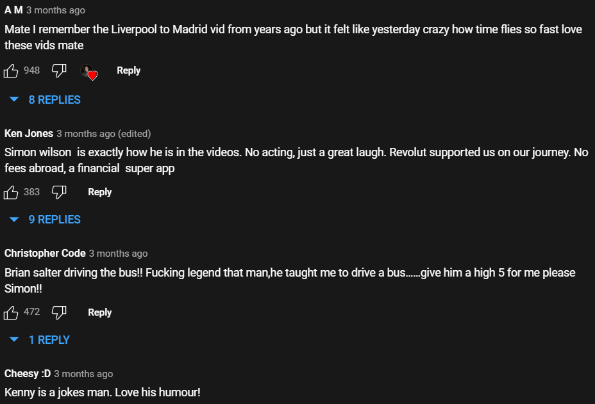
Task: Like Christopher Code's comment
Action: tap(11, 312)
